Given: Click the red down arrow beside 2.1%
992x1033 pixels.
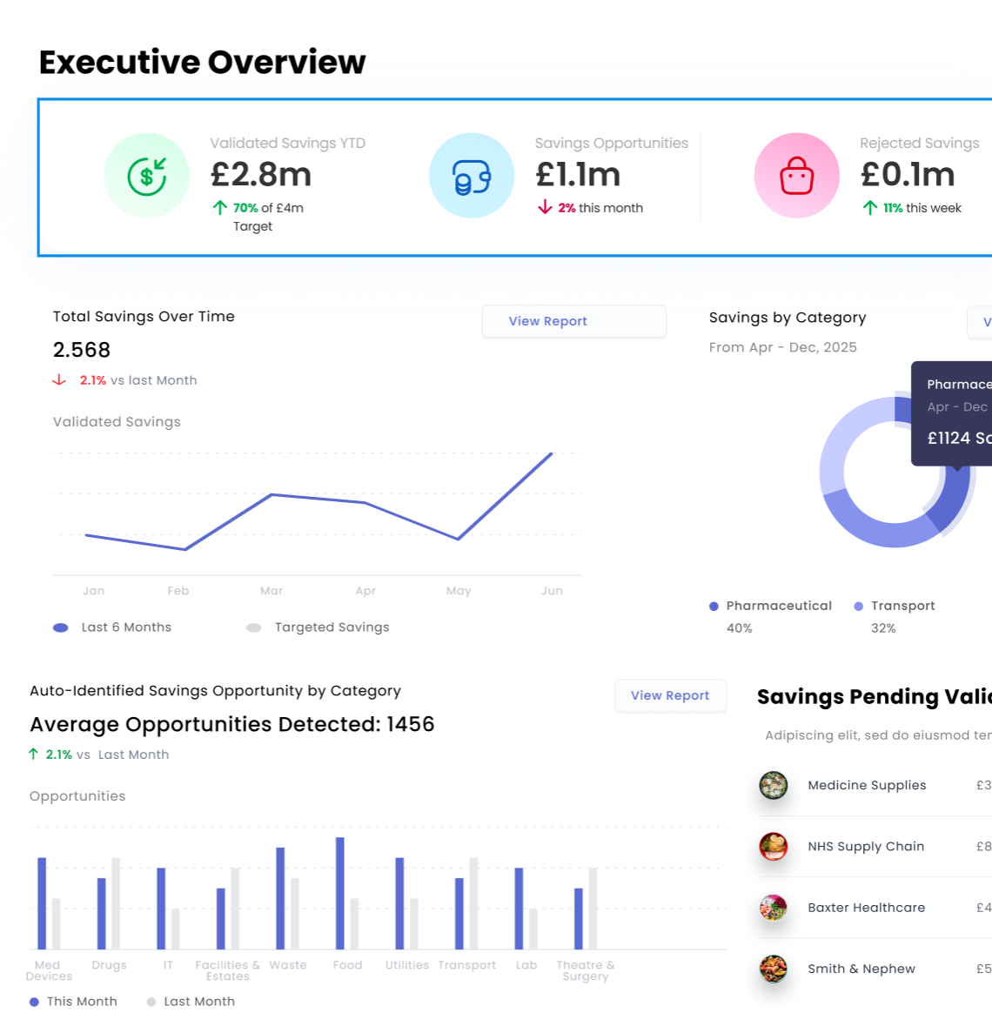Looking at the screenshot, I should click(x=58, y=379).
